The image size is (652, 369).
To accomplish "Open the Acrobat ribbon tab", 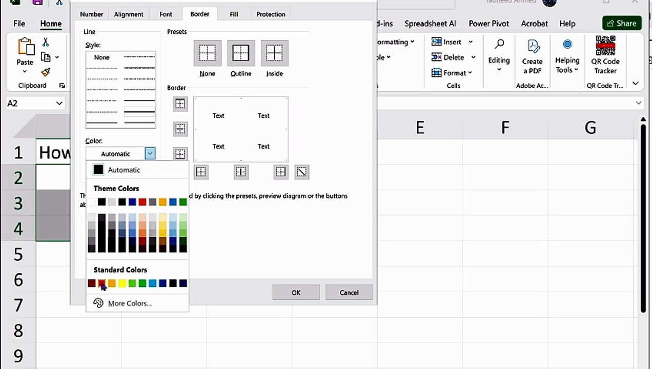I will click(x=534, y=24).
